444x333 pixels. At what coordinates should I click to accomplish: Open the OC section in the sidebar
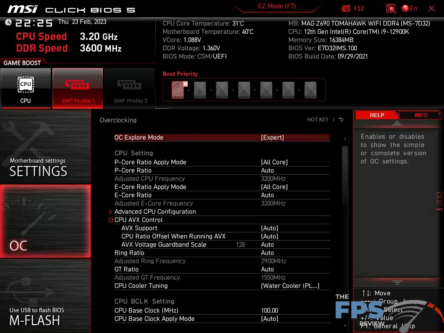pos(45,221)
